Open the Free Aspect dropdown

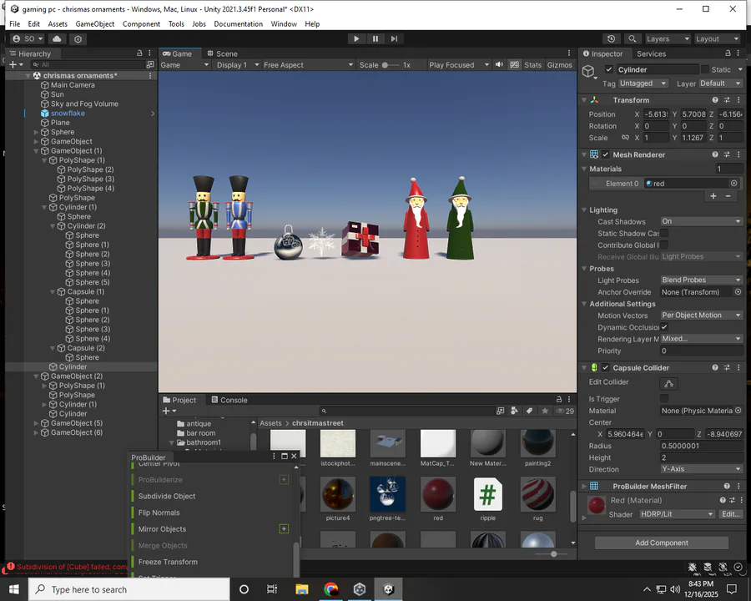click(x=309, y=65)
